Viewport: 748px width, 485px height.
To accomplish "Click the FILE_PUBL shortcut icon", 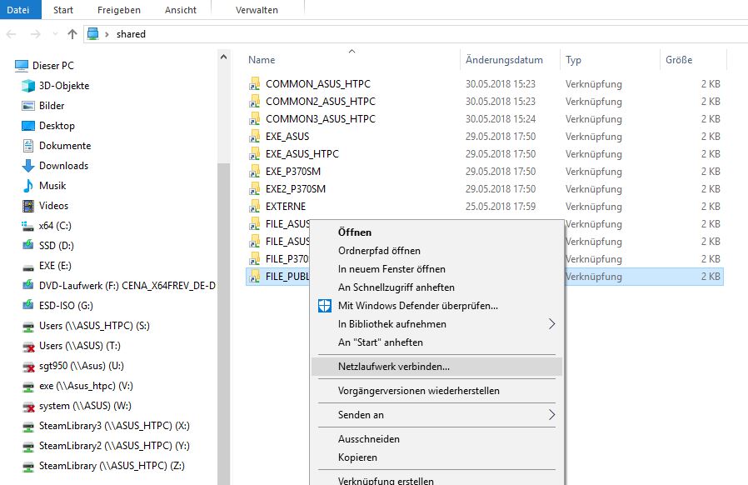I will (254, 277).
